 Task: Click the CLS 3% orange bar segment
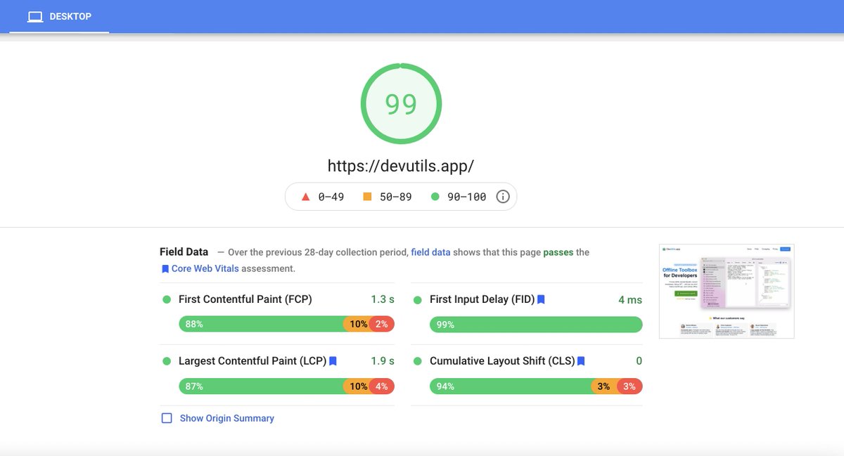(604, 386)
